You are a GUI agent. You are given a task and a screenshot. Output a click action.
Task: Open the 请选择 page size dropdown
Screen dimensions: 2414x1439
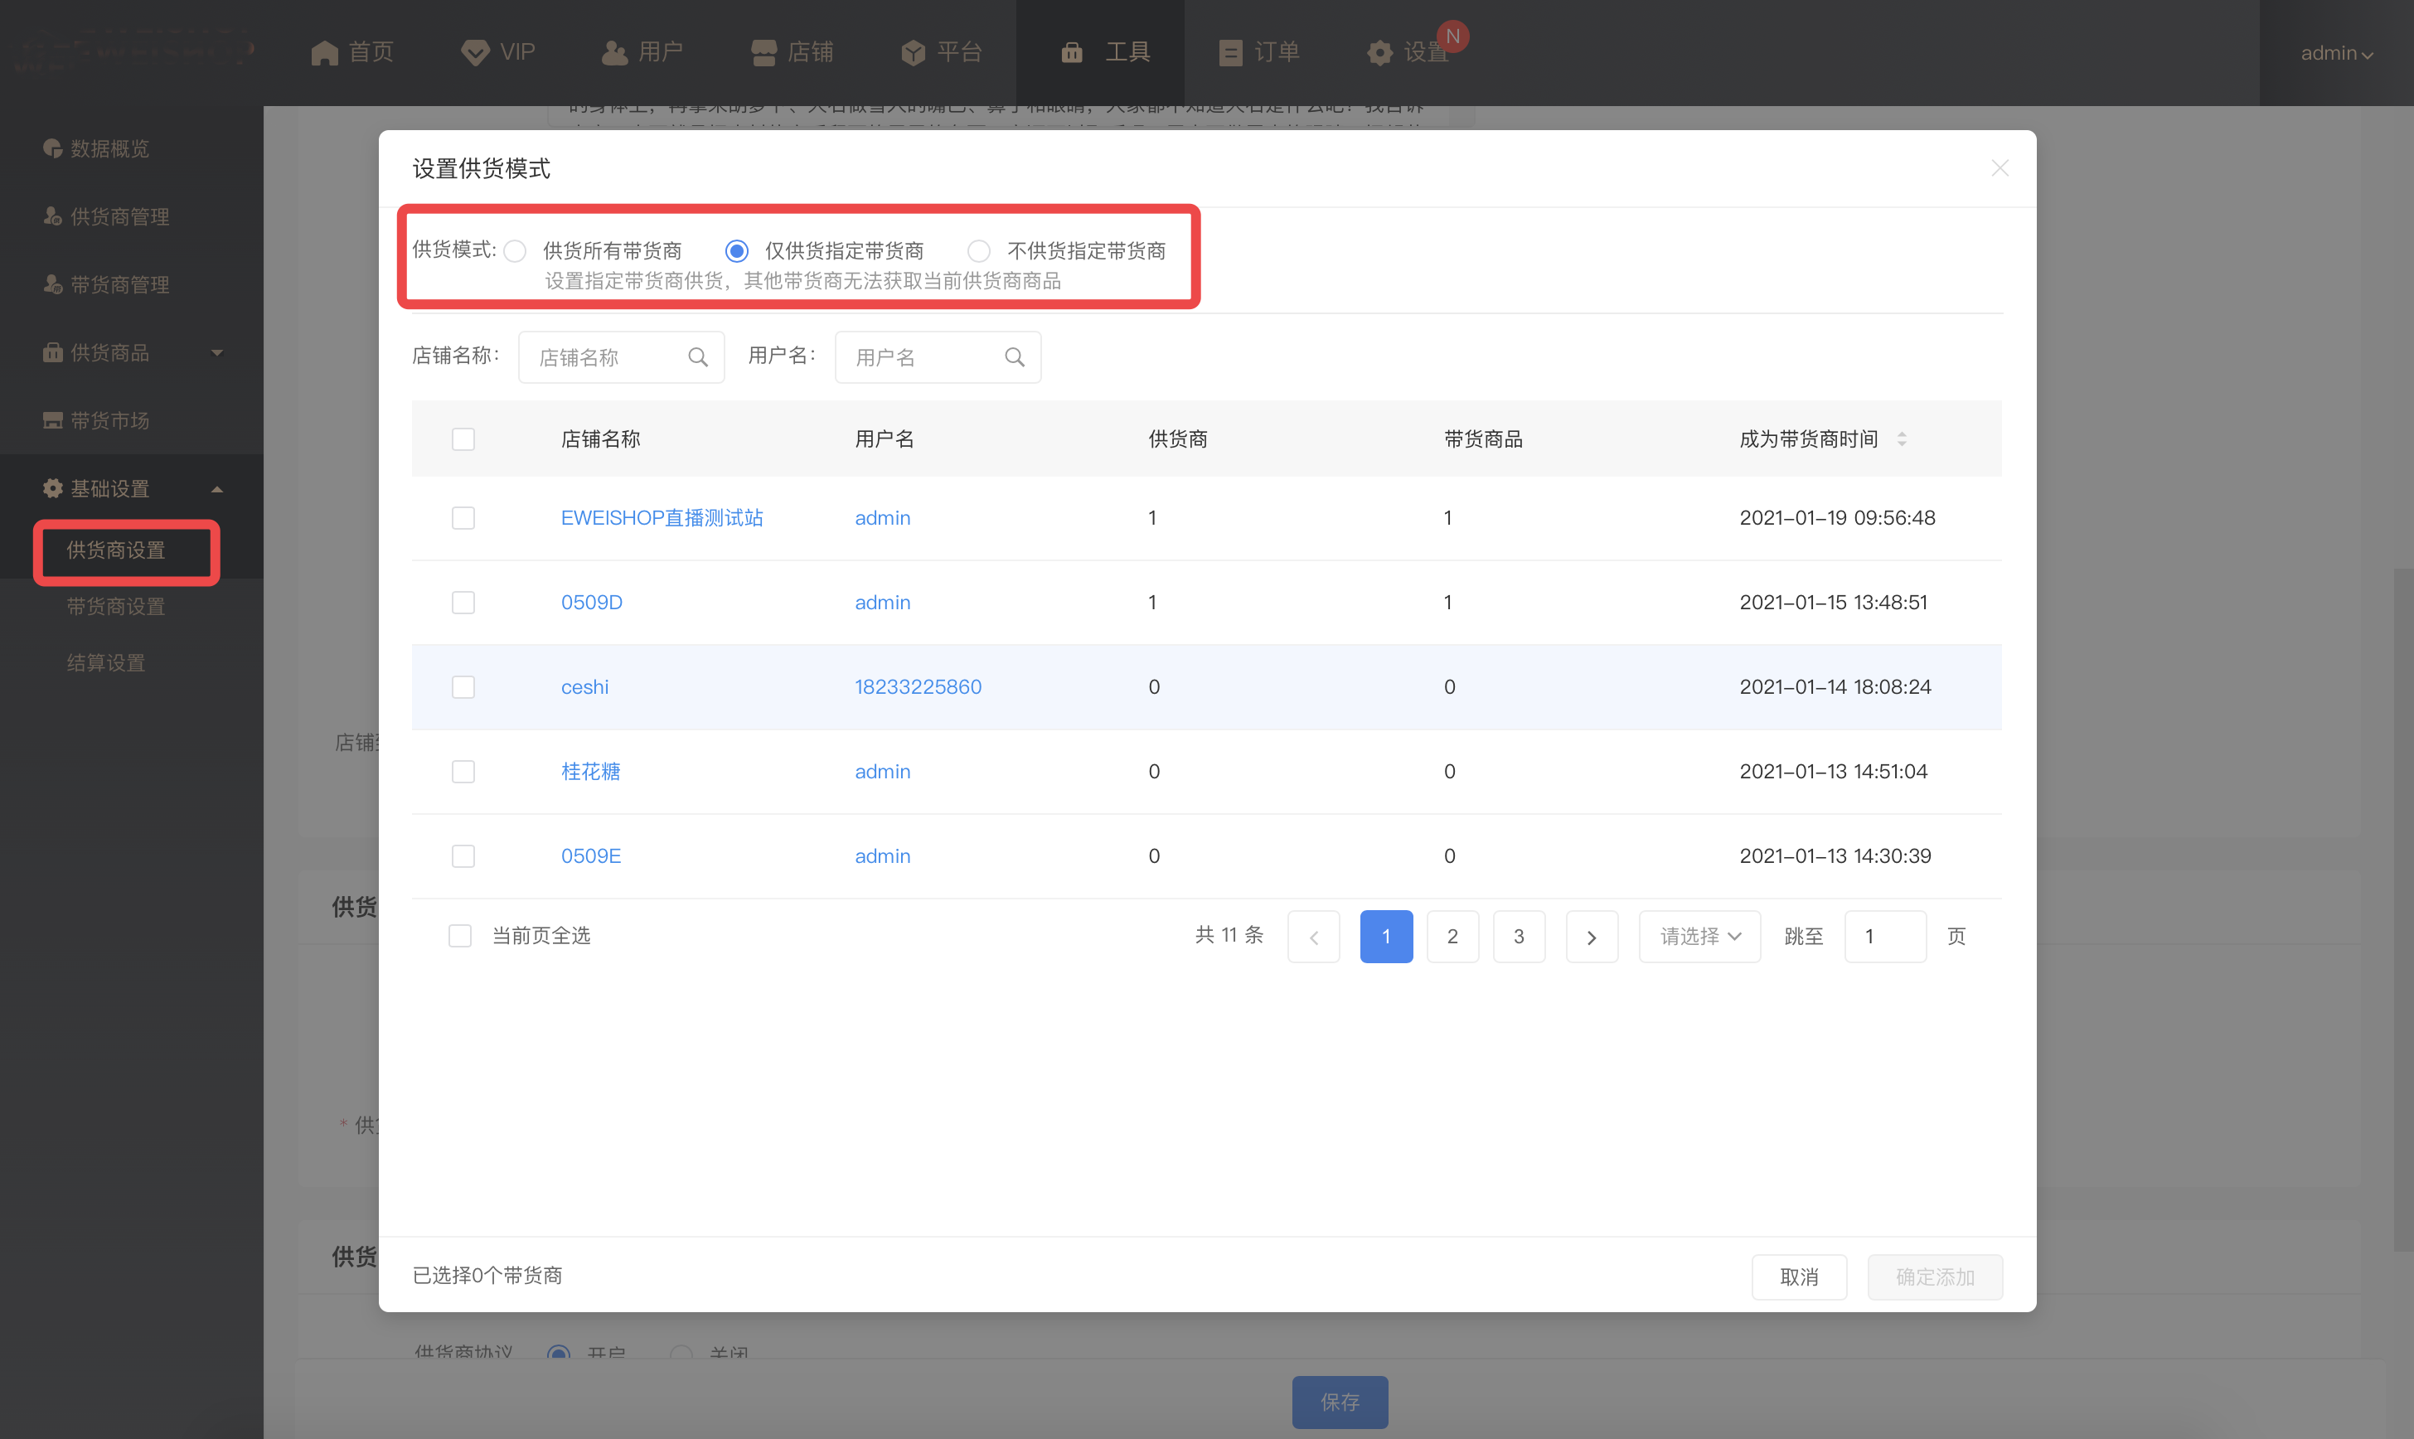click(1699, 937)
